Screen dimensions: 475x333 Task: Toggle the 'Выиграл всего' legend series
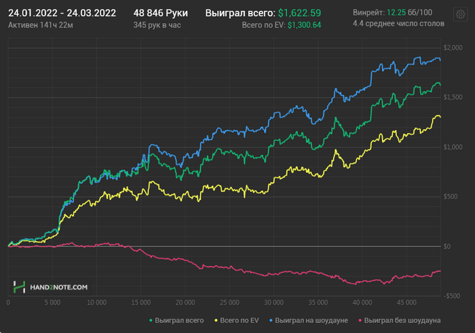[x=176, y=320]
